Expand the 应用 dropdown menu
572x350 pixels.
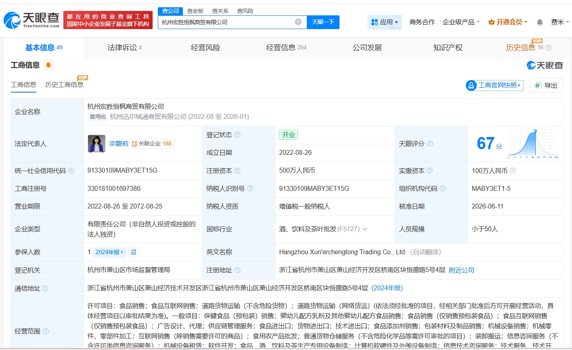pyautogui.click(x=384, y=22)
